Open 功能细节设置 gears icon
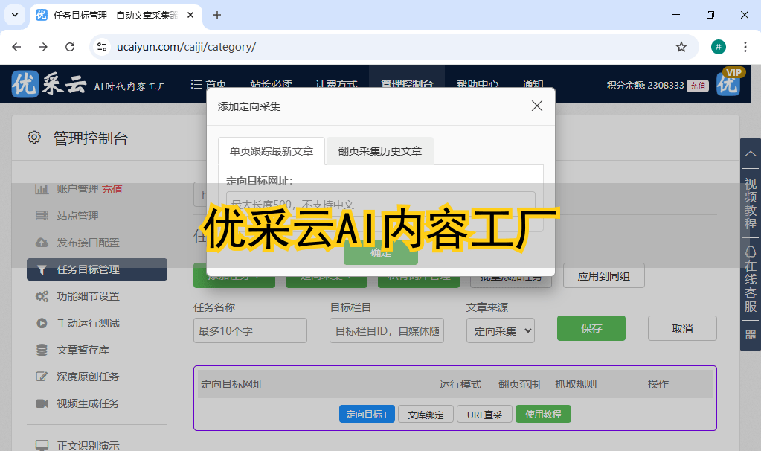This screenshot has width=761, height=451. click(x=42, y=296)
